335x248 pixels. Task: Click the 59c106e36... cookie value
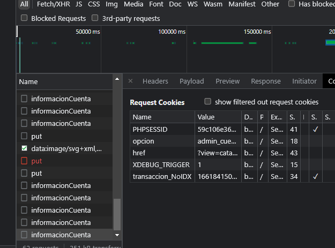point(217,130)
